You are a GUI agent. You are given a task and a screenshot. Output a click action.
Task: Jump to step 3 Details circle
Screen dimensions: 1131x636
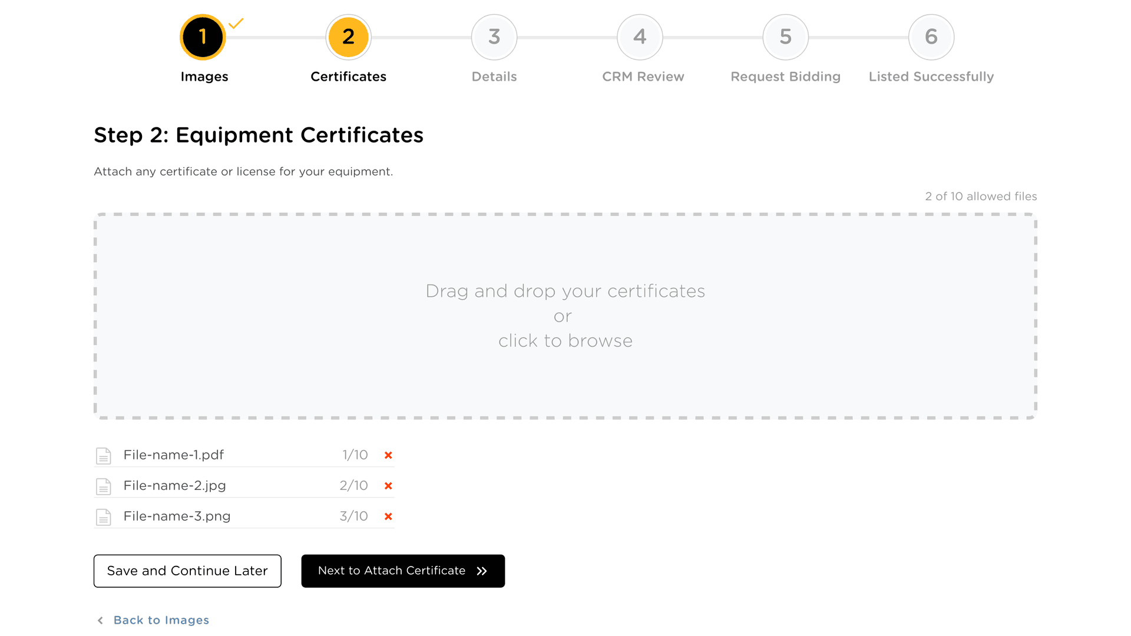[494, 37]
